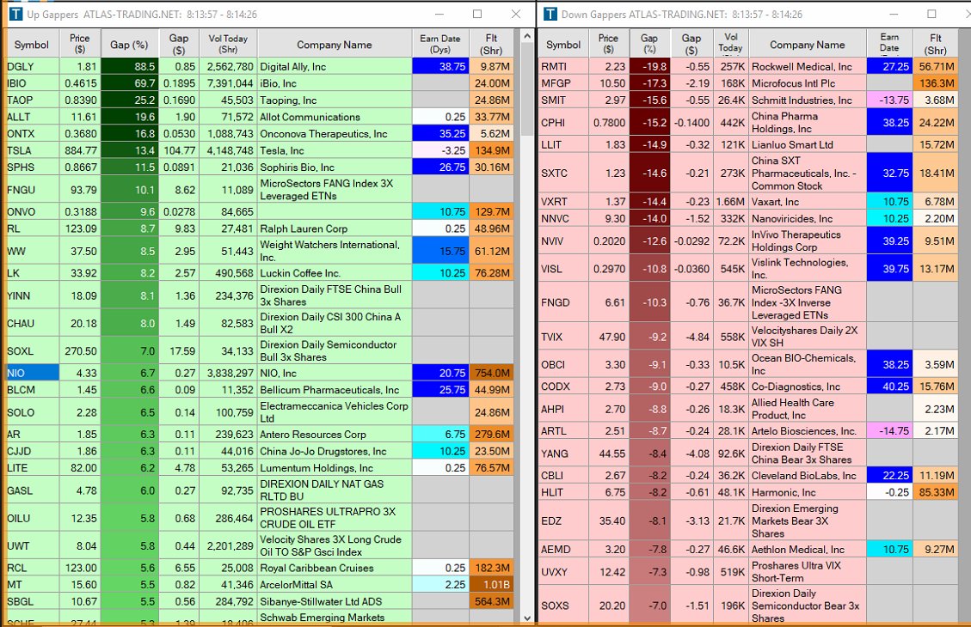Image resolution: width=971 pixels, height=627 pixels.
Task: Click the Up Gappers vertical scrollbar thumb
Action: tap(527, 89)
